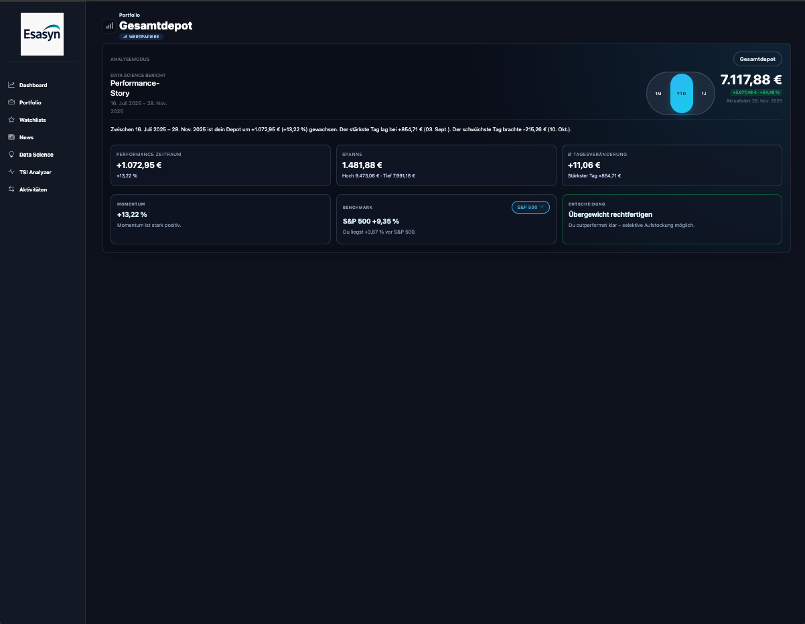Open Portfolio via its briefcase icon

11,102
